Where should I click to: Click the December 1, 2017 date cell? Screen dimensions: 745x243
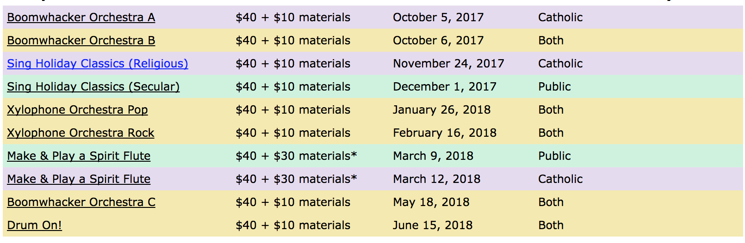445,87
